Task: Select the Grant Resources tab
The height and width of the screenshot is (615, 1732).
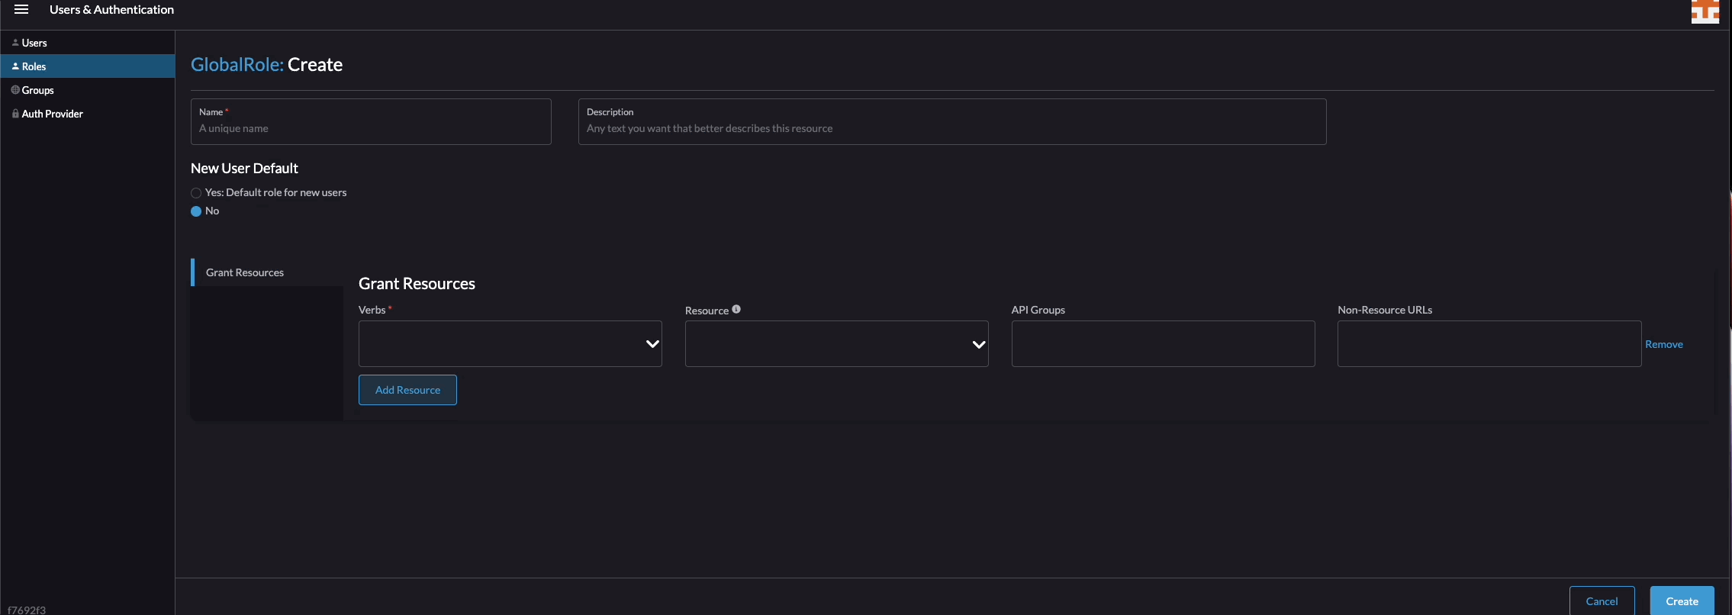Action: point(267,272)
